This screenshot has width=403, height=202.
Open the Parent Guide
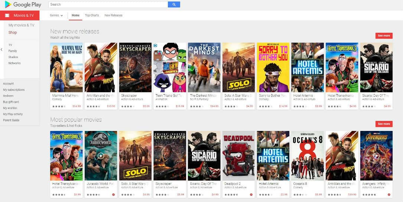pos(11,120)
